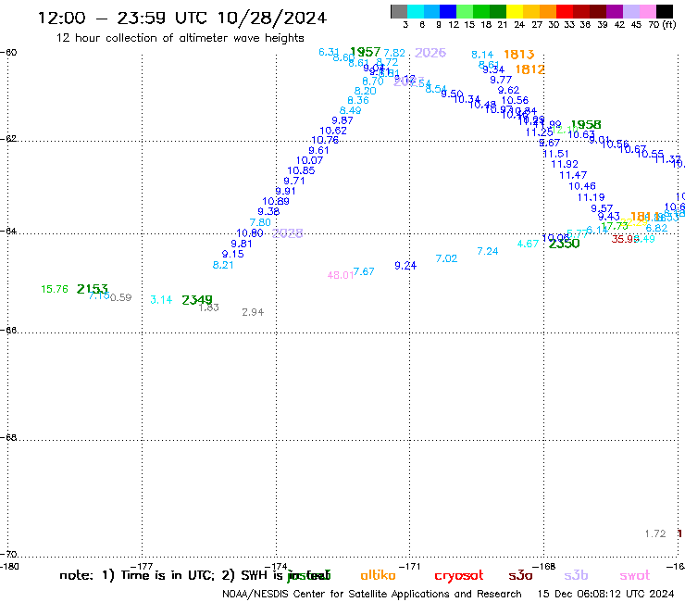Click the gray wave height value 2.94
This screenshot has width=685, height=602.
(253, 312)
